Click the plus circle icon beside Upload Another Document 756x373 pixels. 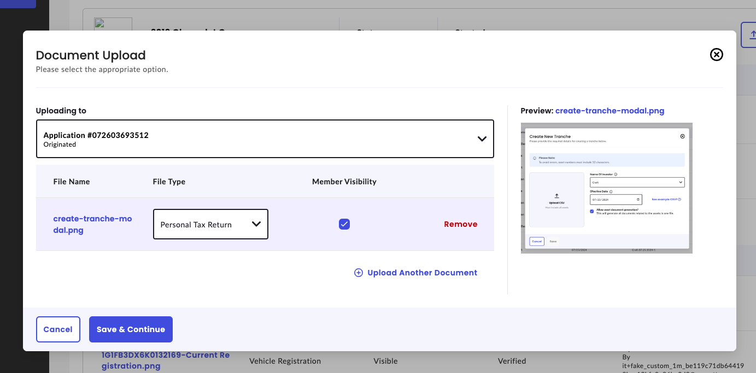(x=359, y=273)
